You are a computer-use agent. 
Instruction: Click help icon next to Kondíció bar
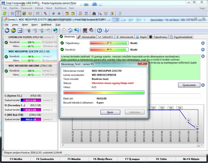coord(203,50)
